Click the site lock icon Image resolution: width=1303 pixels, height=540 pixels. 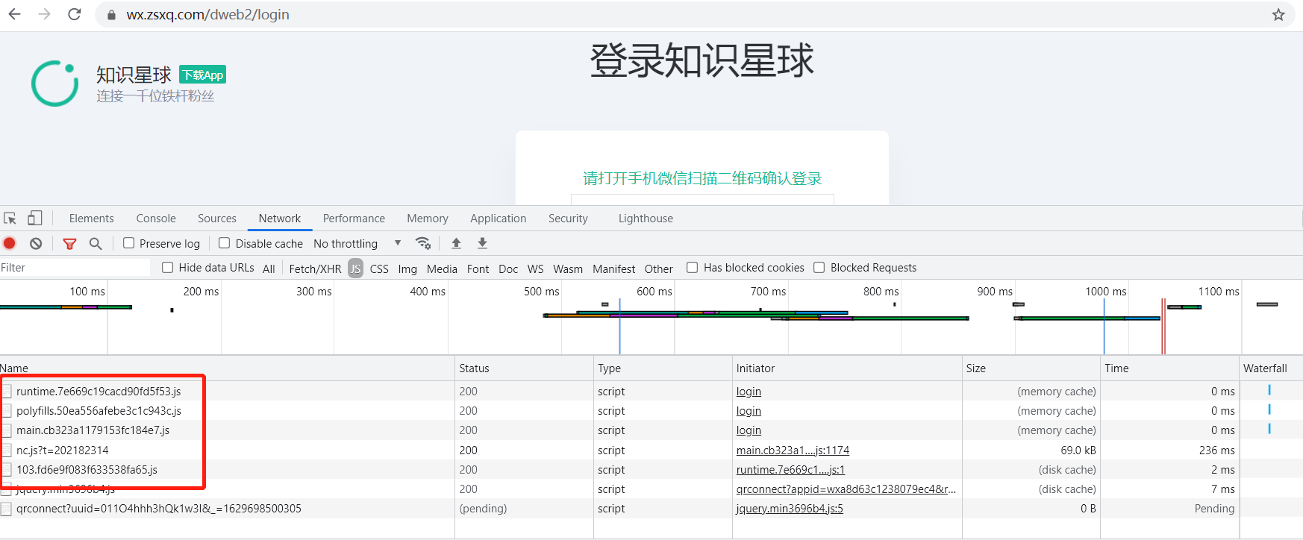pyautogui.click(x=111, y=15)
